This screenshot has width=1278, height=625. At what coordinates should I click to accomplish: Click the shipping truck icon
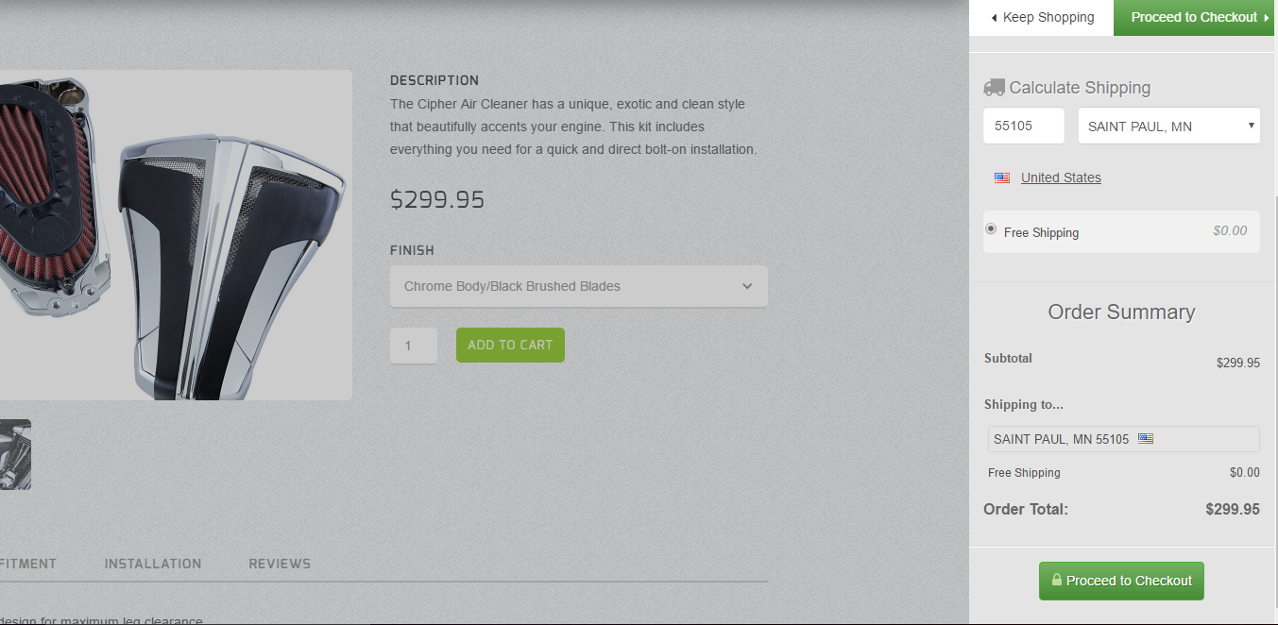click(994, 88)
